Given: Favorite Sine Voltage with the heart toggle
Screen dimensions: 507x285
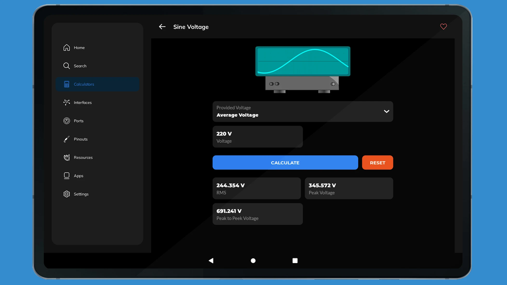Looking at the screenshot, I should tap(443, 27).
